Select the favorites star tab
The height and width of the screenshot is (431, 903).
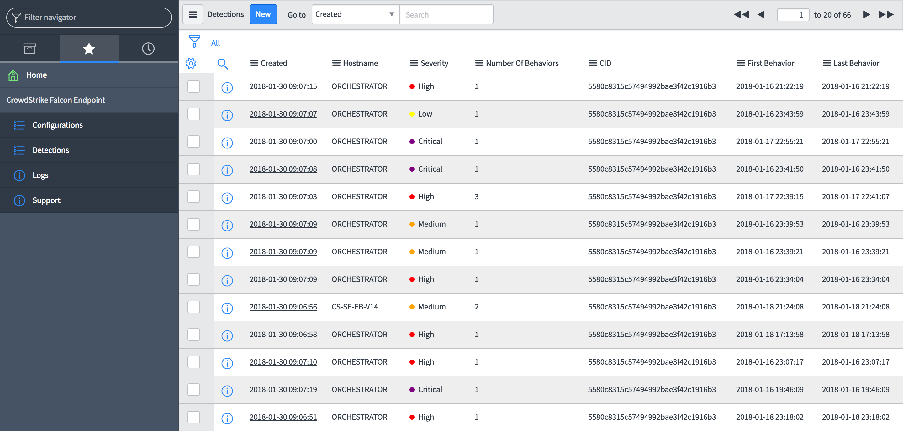tap(89, 48)
